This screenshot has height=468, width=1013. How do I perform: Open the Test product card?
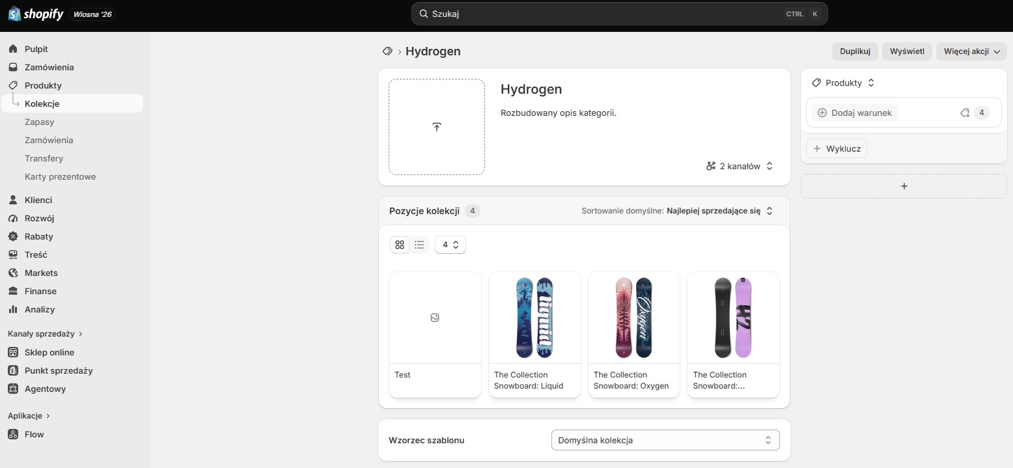(x=435, y=335)
